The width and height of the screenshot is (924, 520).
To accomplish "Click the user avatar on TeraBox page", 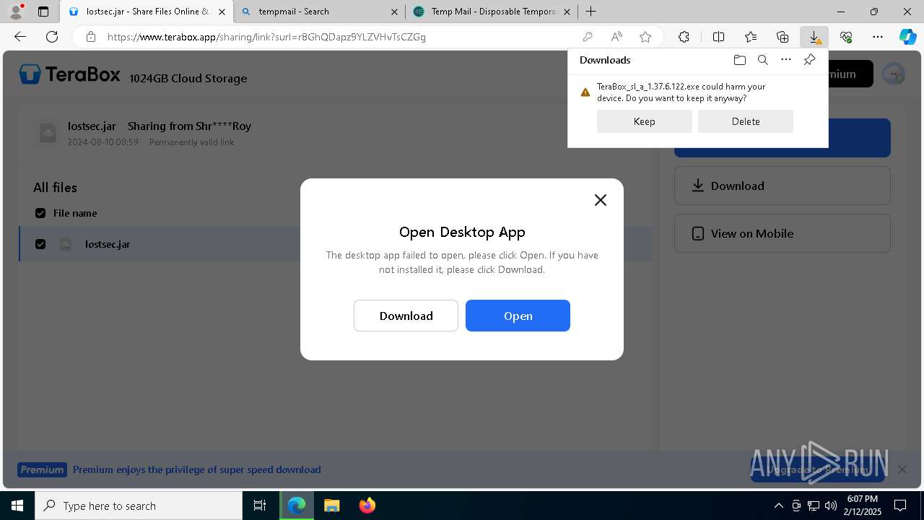I will click(x=894, y=74).
